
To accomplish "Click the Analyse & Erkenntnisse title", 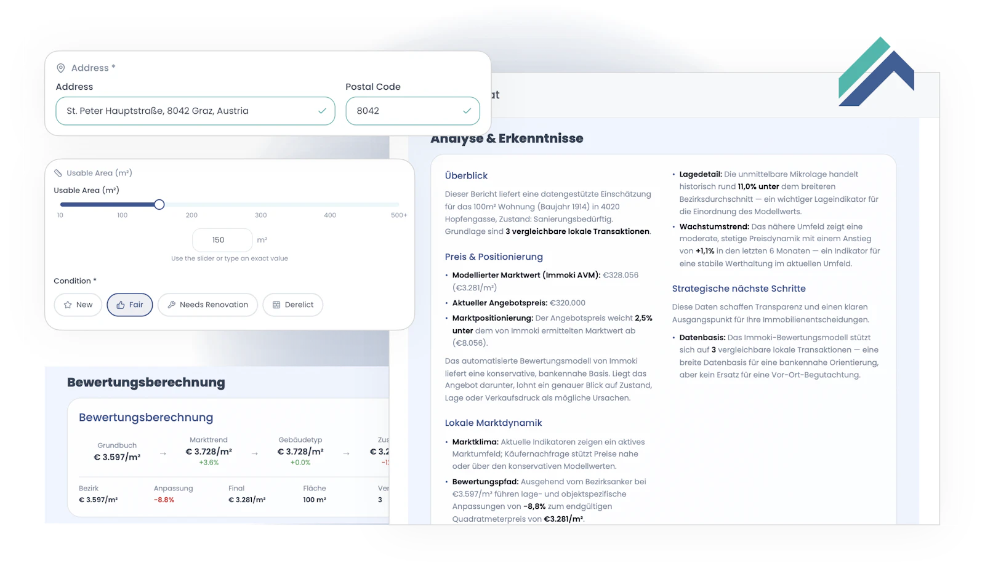I will [507, 138].
